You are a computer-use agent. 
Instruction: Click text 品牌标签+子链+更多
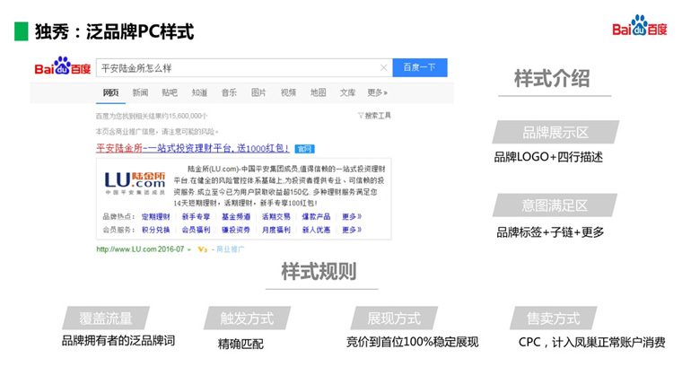click(550, 232)
